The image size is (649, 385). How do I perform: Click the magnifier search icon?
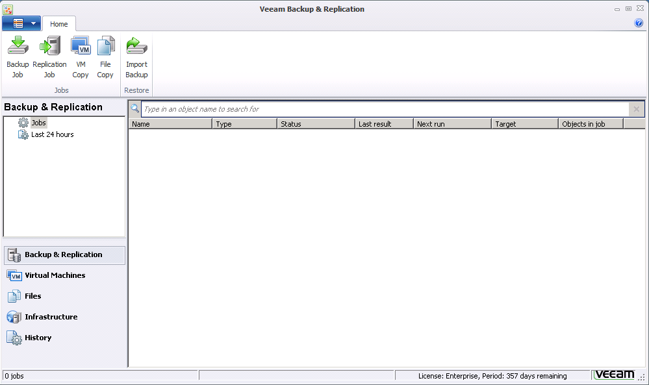tap(135, 109)
